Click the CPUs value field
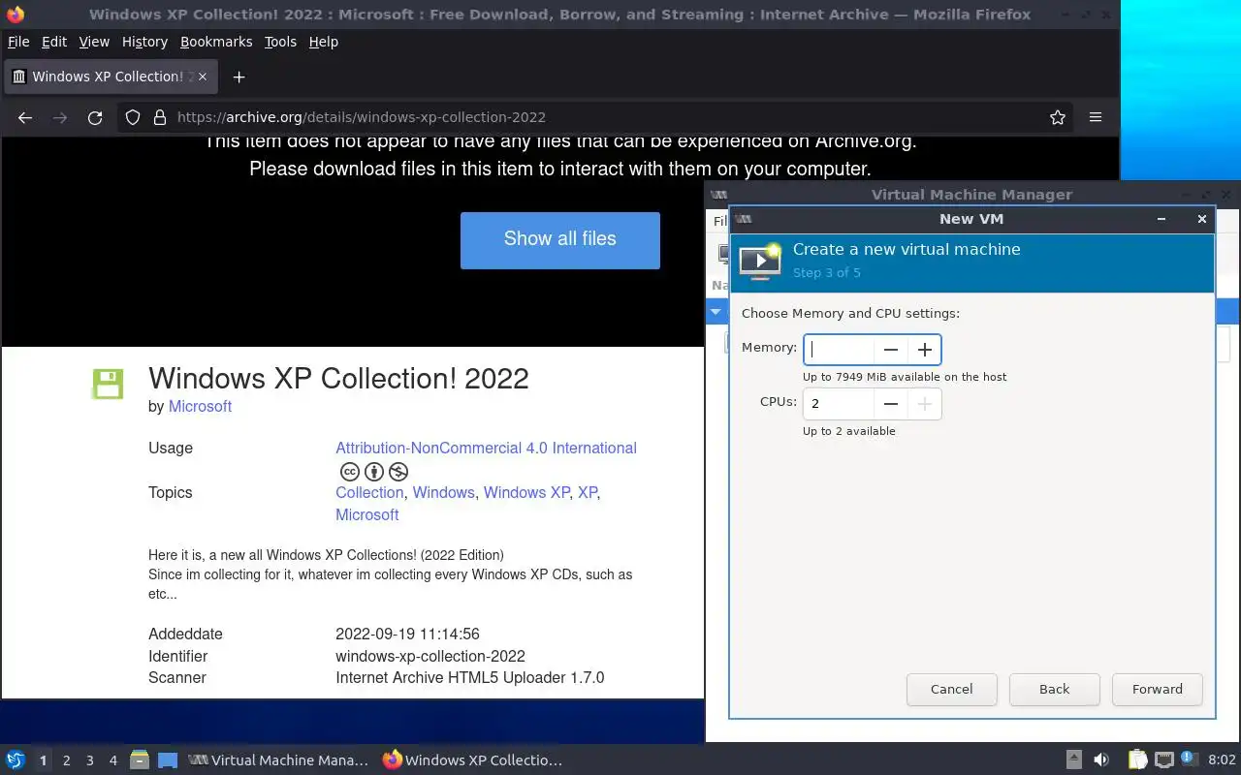Viewport: 1241px width, 775px height. point(839,404)
